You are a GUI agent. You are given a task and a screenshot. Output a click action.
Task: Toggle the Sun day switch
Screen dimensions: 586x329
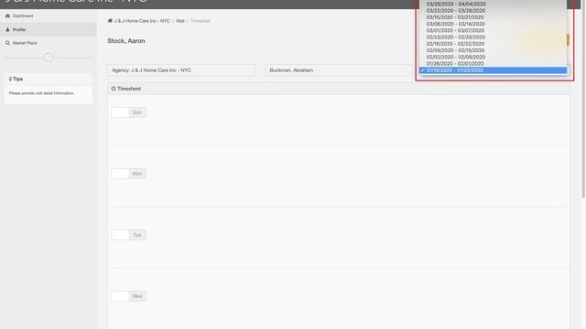(128, 112)
